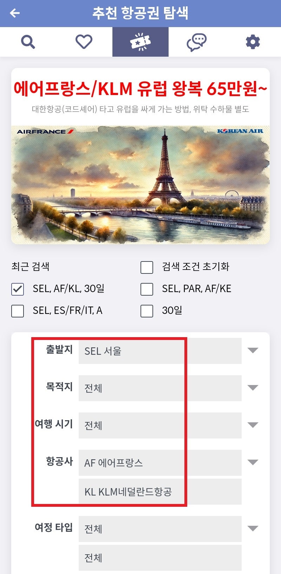Open the settings gear icon
Image resolution: width=281 pixels, height=574 pixels.
tap(253, 41)
